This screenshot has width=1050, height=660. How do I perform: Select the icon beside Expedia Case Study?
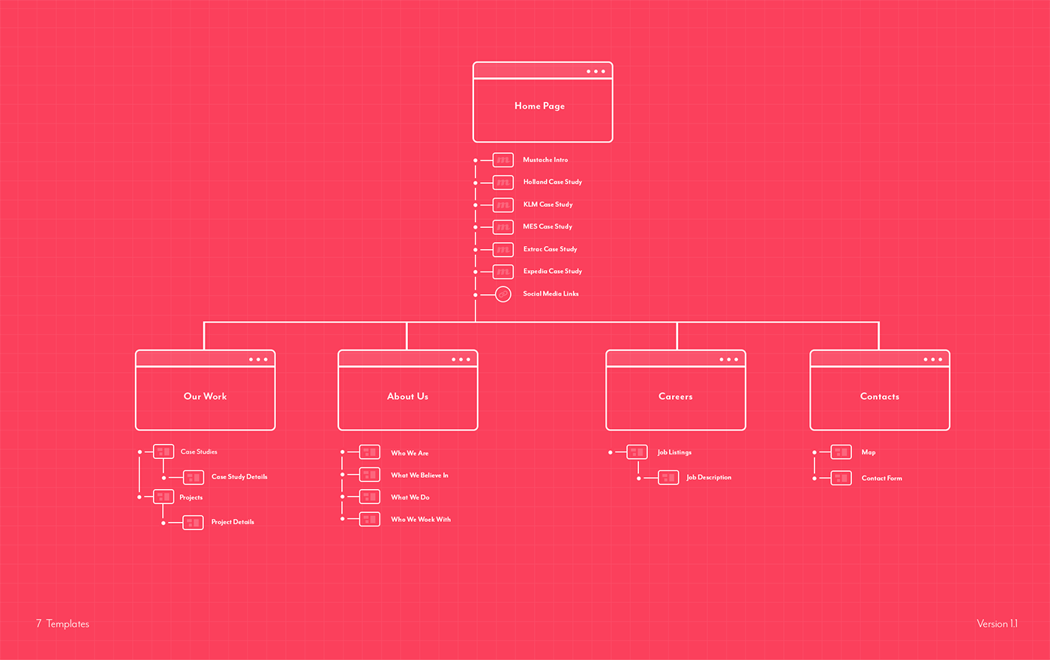tap(503, 271)
